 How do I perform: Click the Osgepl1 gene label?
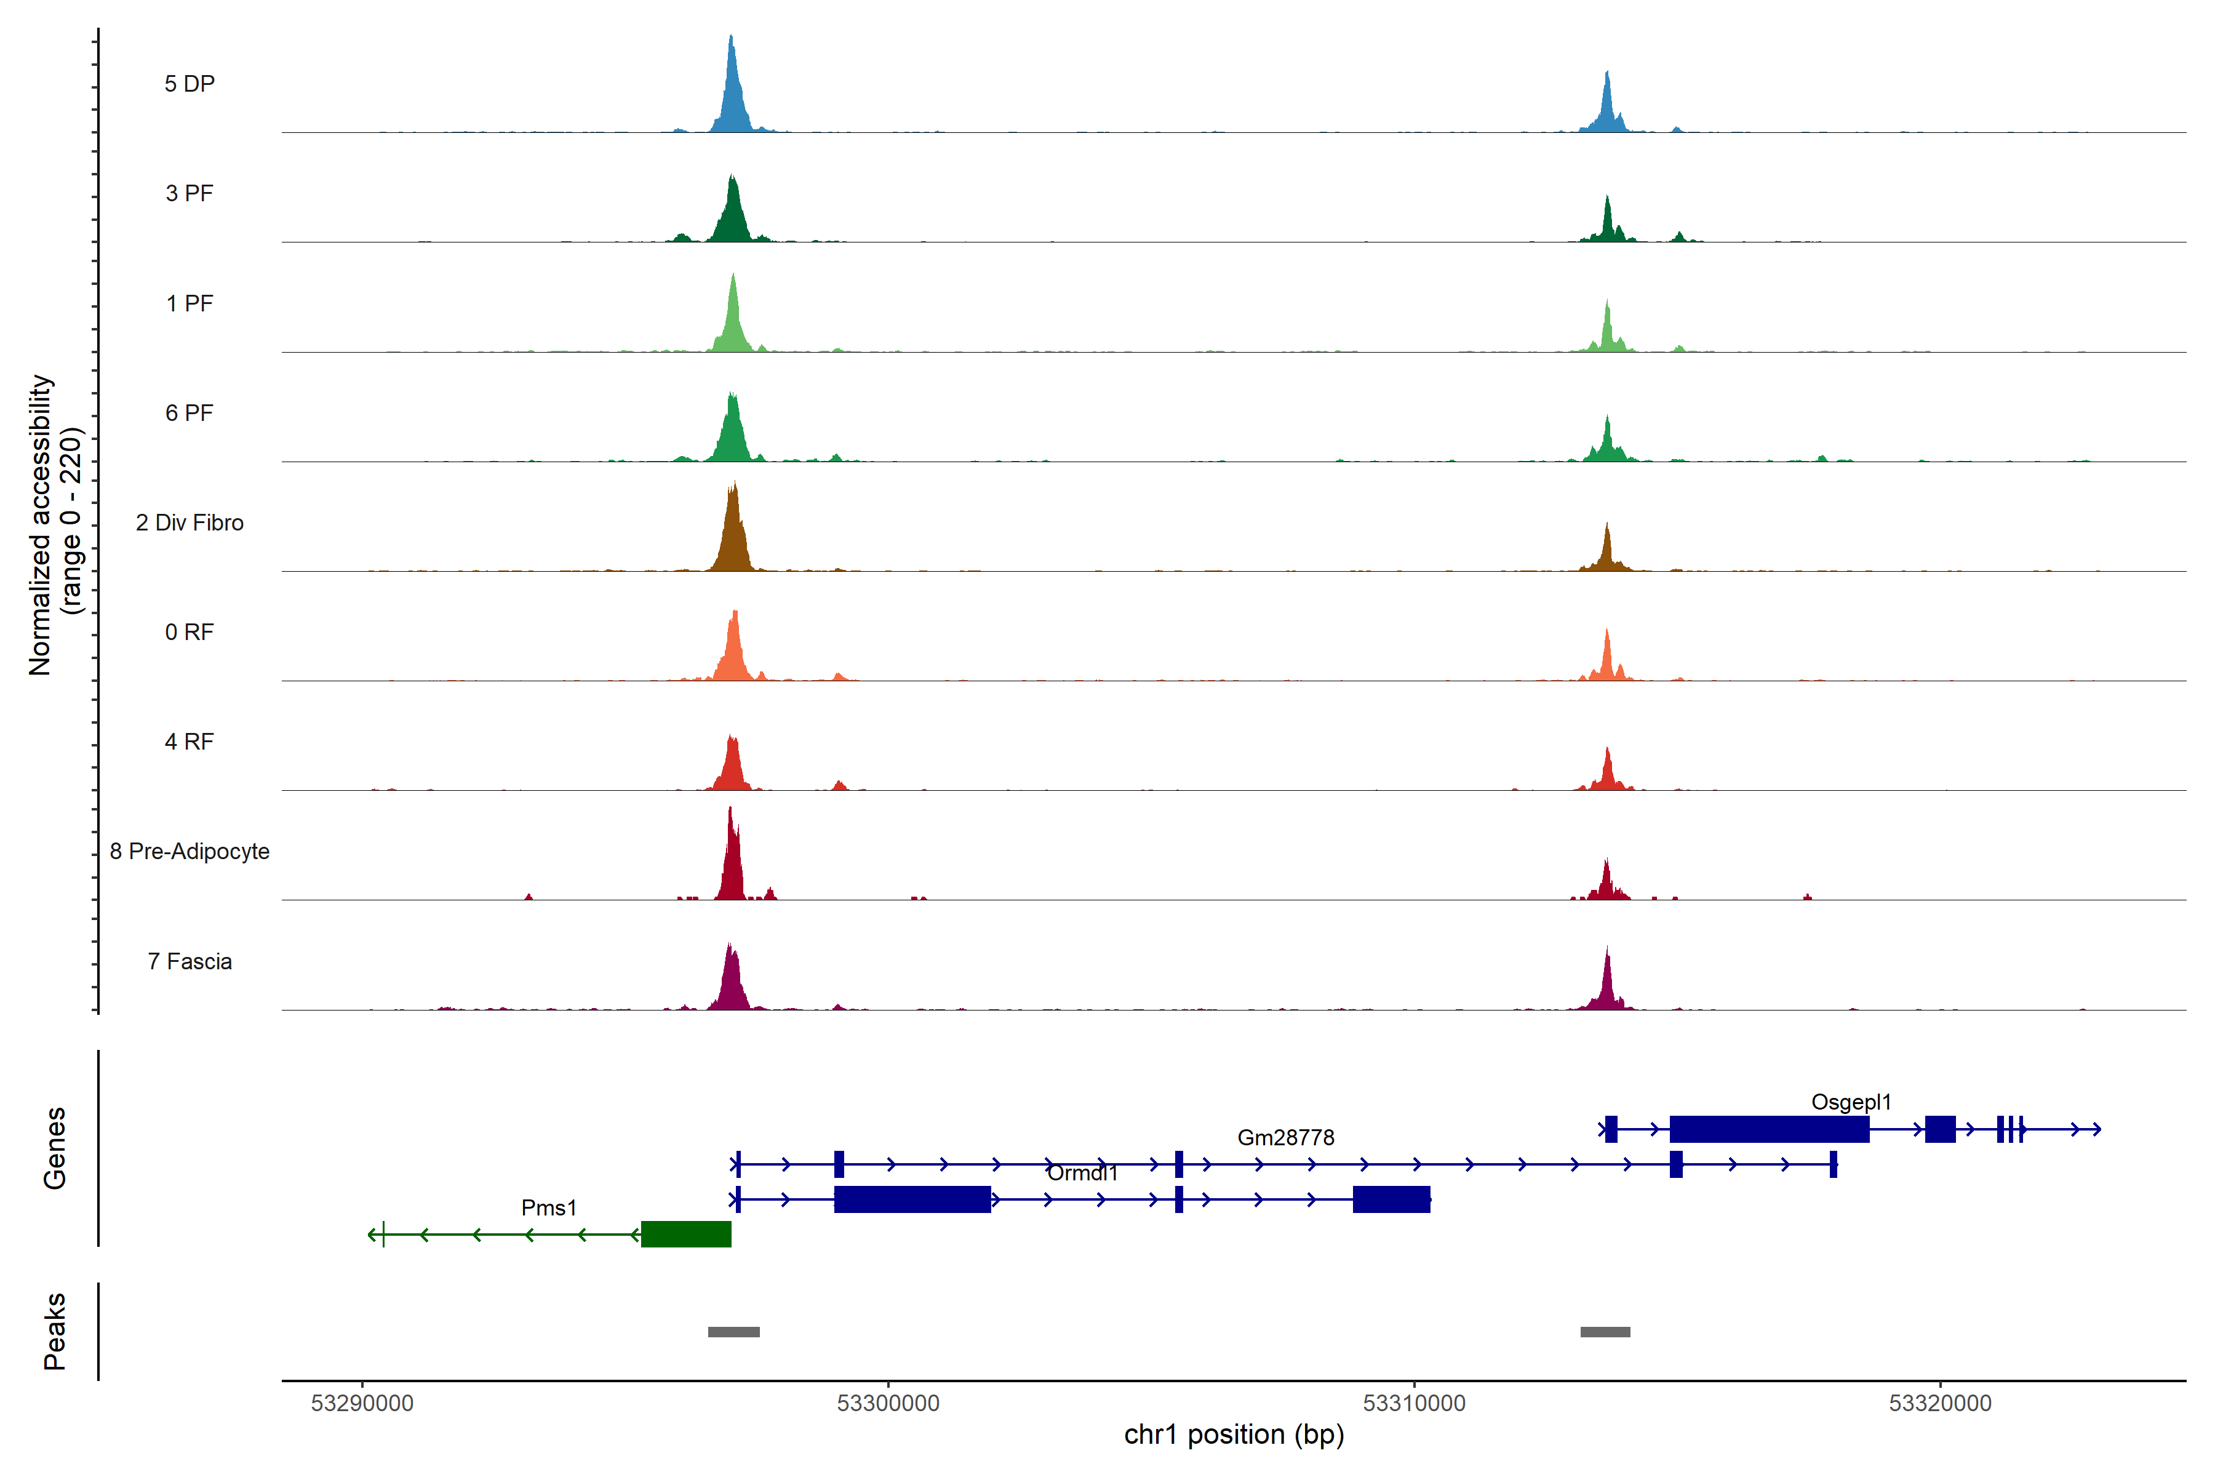pyautogui.click(x=1851, y=1102)
